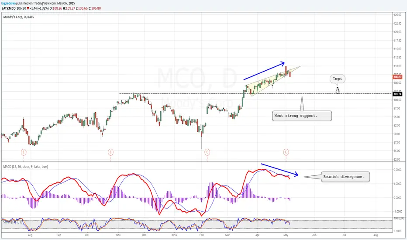Click the TradingView.com text in the header
The width and height of the screenshot is (407, 240).
pyautogui.click(x=44, y=3)
